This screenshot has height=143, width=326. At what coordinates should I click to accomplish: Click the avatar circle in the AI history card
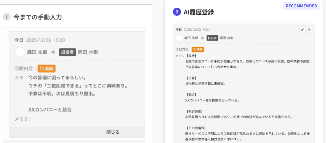click(x=179, y=38)
